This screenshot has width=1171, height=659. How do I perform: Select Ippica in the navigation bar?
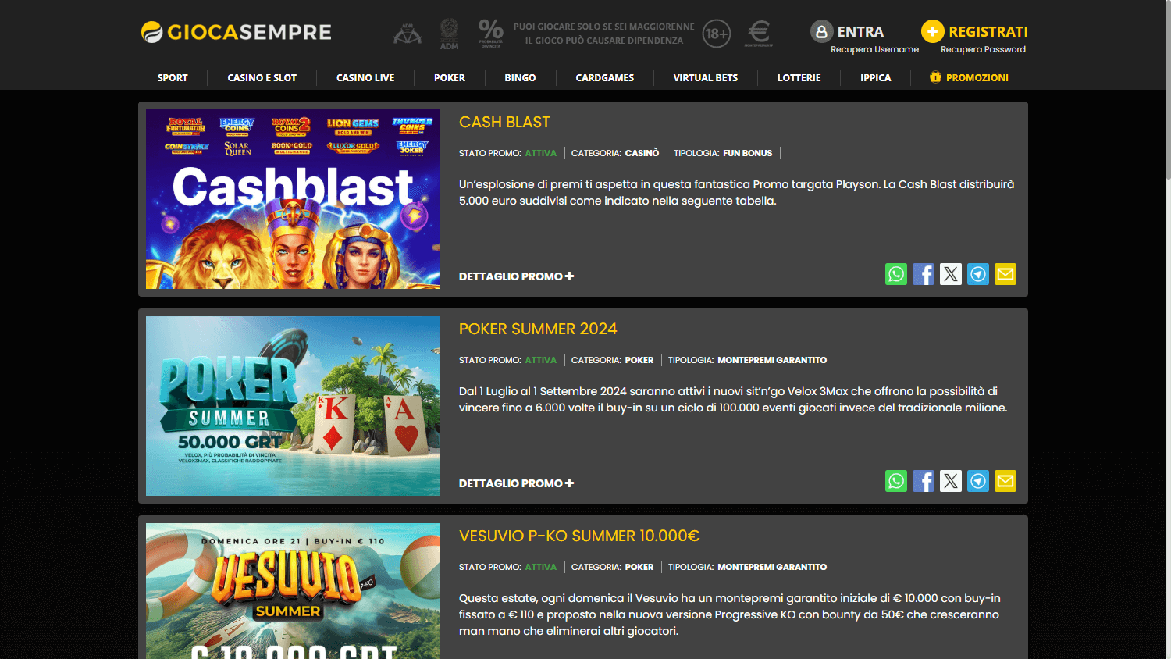pos(875,77)
